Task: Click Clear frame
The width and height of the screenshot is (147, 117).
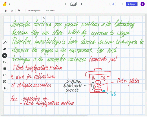Action: 50,11
